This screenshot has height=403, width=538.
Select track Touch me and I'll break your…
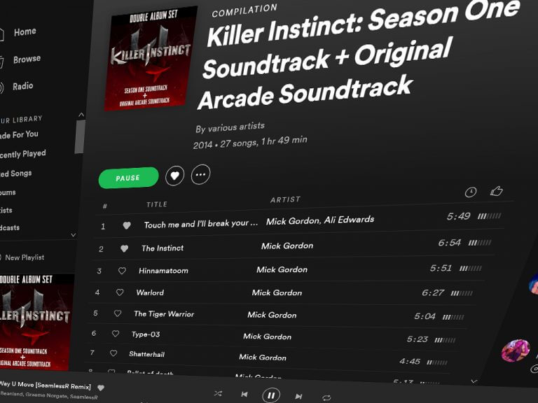(201, 224)
